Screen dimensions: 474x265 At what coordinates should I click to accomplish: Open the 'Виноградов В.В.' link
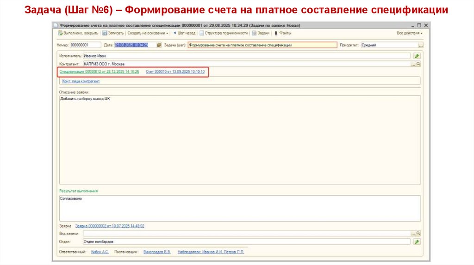click(157, 252)
